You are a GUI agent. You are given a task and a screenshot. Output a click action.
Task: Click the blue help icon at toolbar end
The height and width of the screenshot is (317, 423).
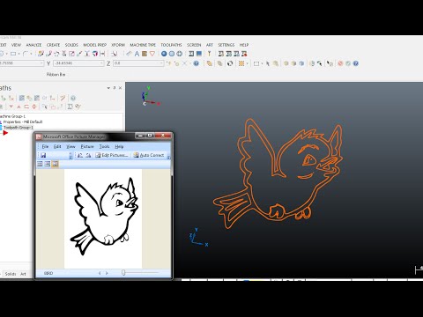pos(355,63)
